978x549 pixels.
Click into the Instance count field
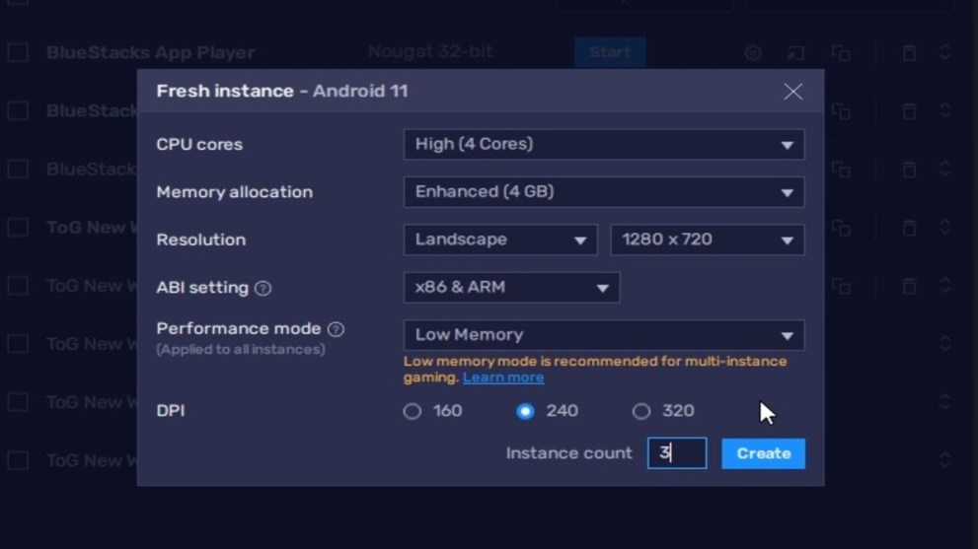pos(677,453)
